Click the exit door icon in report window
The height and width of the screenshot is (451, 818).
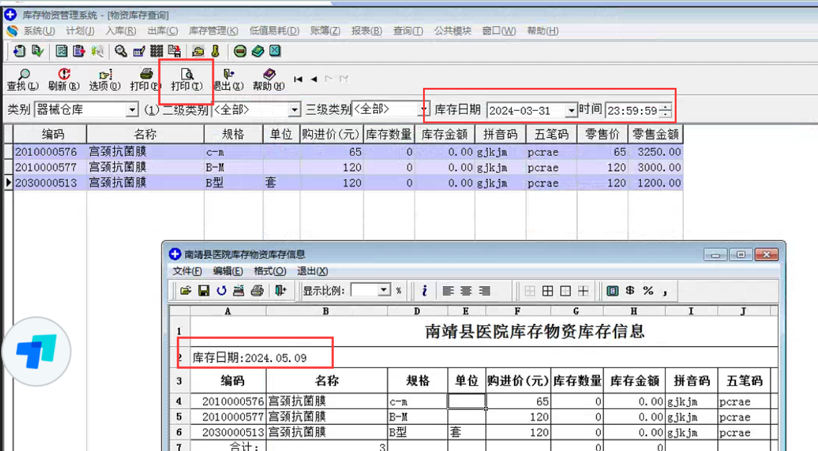pyautogui.click(x=280, y=290)
